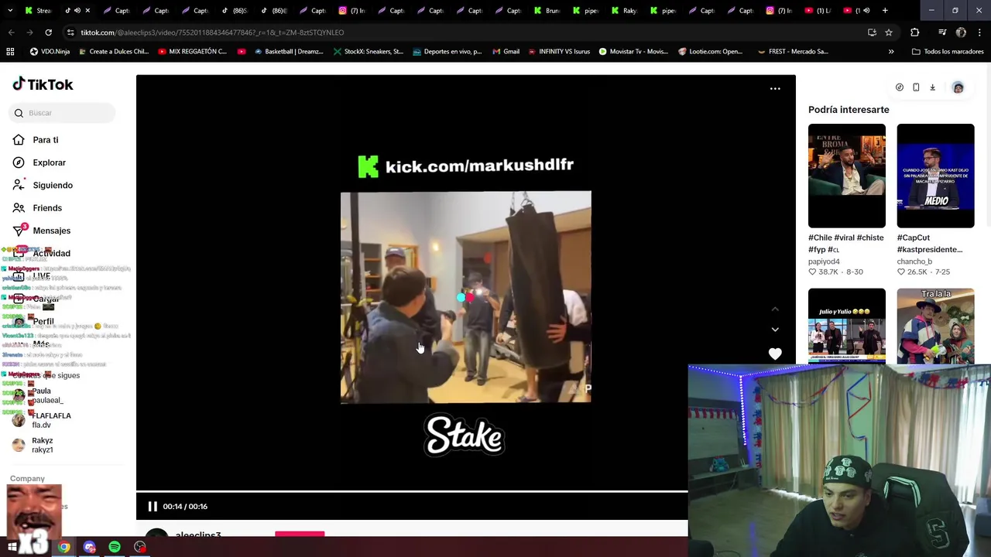991x557 pixels.
Task: Like the video with heart icon
Action: [x=775, y=354]
